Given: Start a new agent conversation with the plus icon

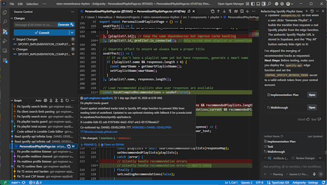Looking at the screenshot, I should pyautogui.click(x=307, y=11).
